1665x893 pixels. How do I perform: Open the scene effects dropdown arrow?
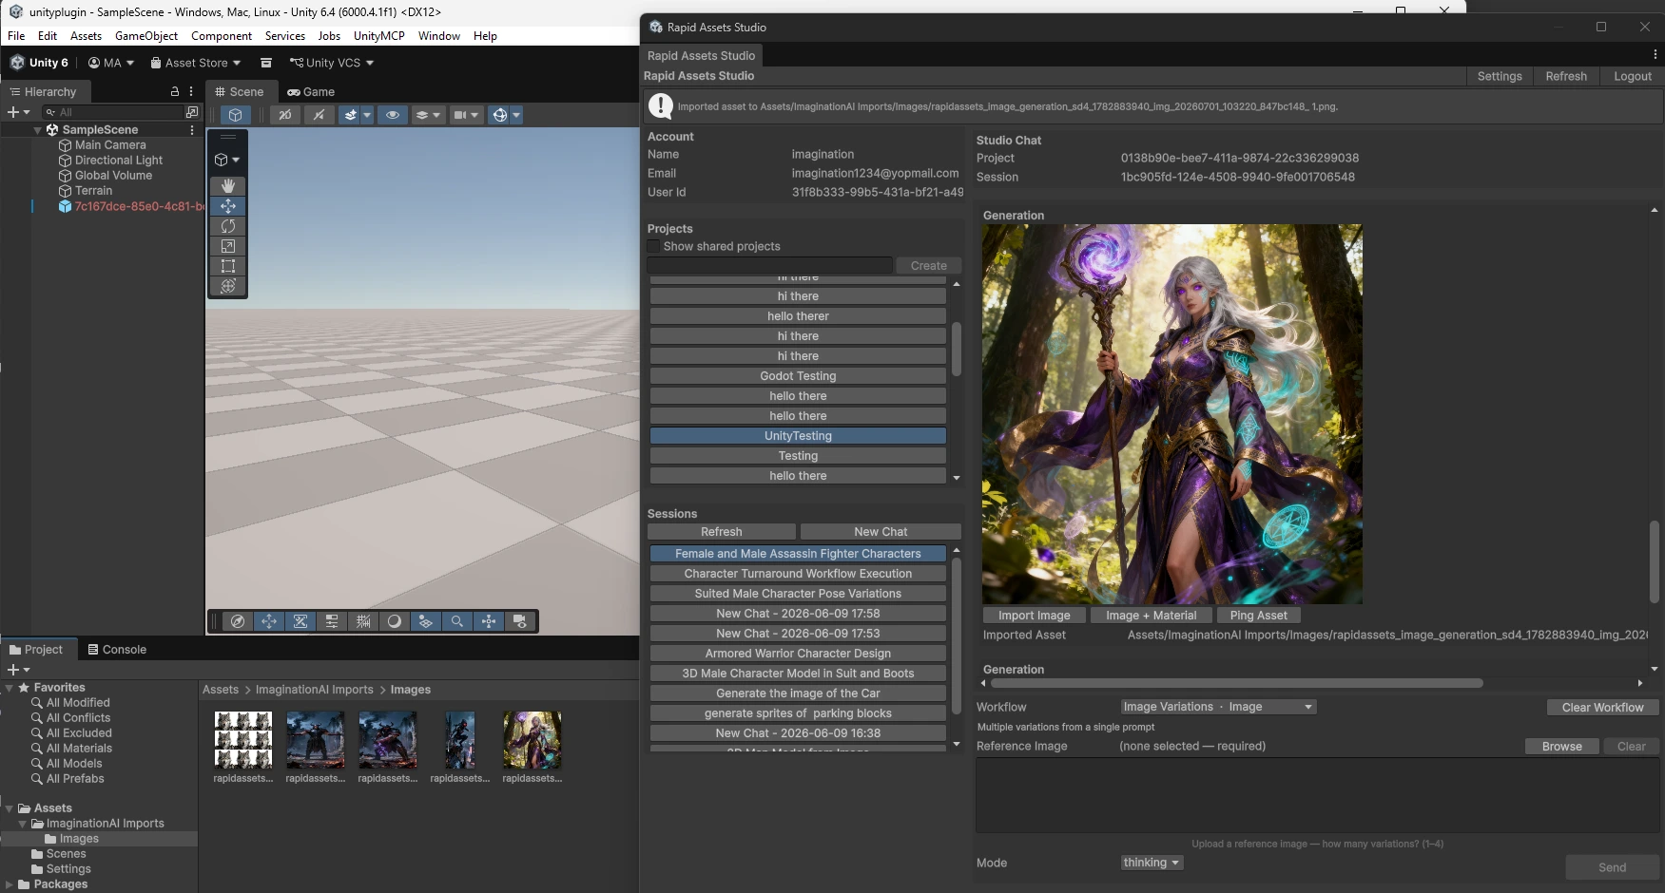click(367, 115)
